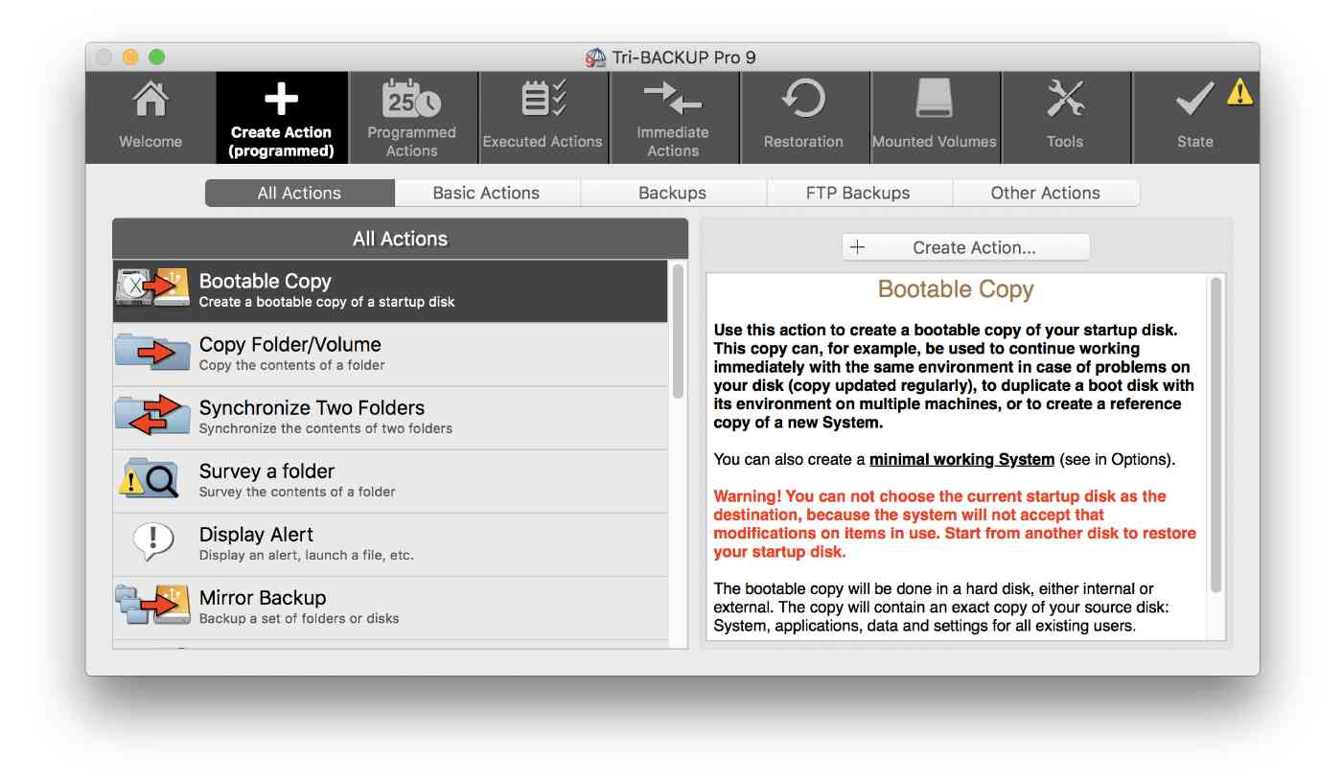Switch to the FTP Backups tab
Viewport: 1342px width, 780px height.
[859, 193]
